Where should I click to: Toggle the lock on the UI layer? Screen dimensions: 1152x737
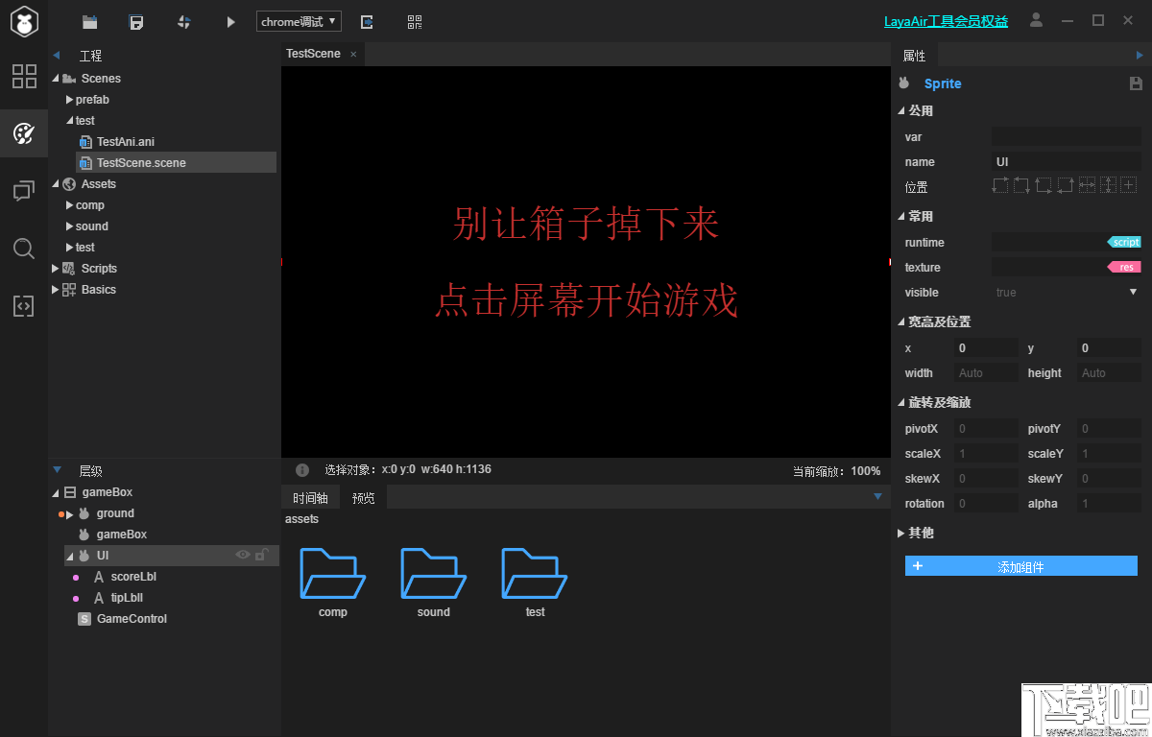coord(261,555)
